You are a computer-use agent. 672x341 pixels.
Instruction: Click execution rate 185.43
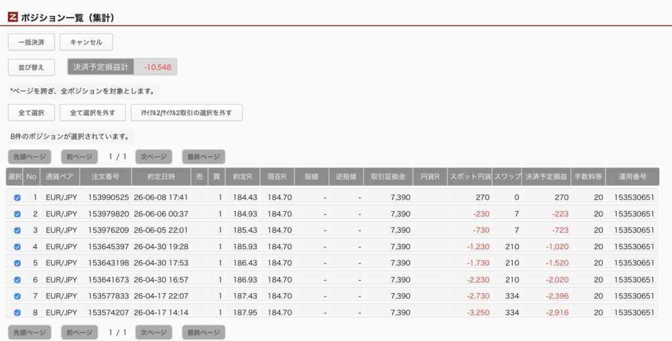[x=245, y=230]
